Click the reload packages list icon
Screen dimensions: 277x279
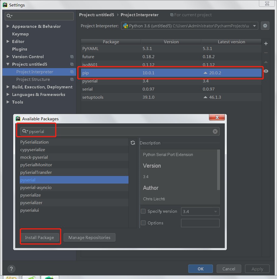point(133,143)
